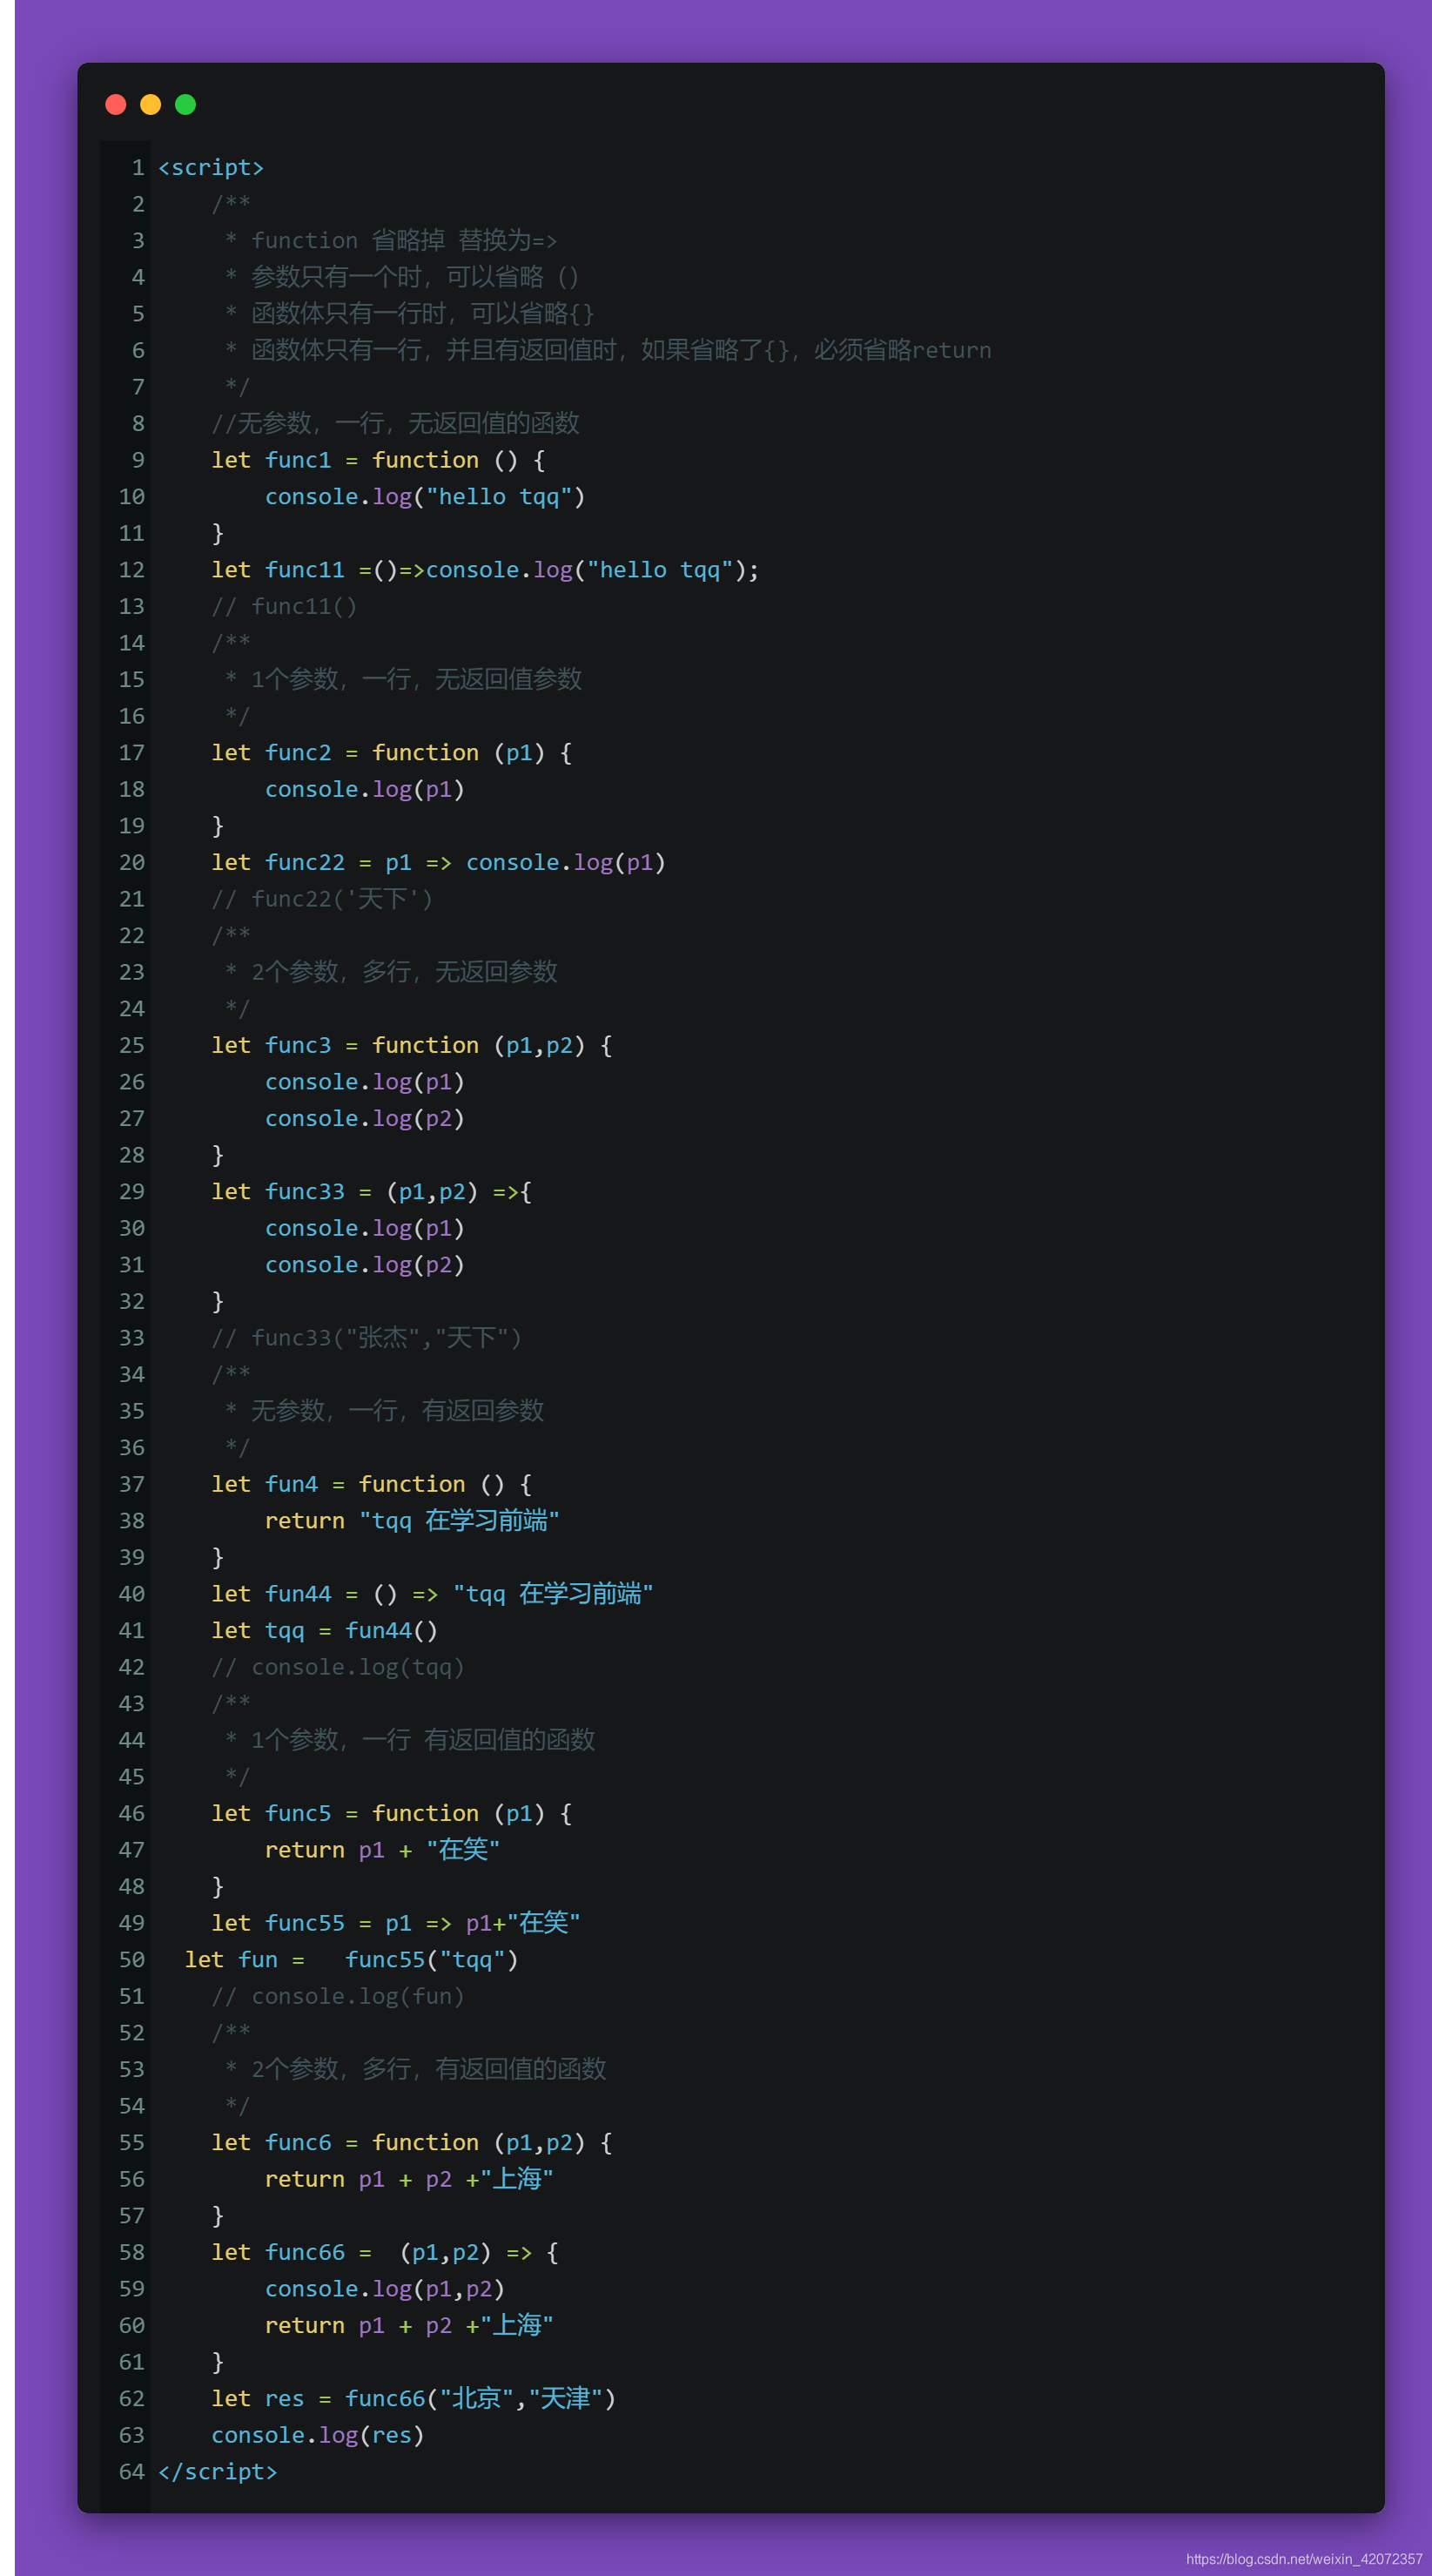The image size is (1432, 2576).
Task: Click console.log("hello tqq") on line 10
Action: [425, 497]
